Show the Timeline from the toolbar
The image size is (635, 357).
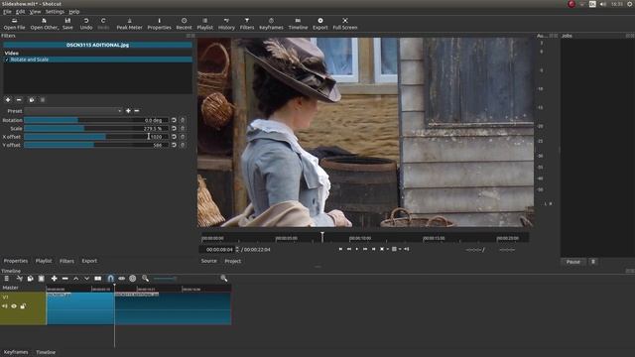tap(298, 24)
